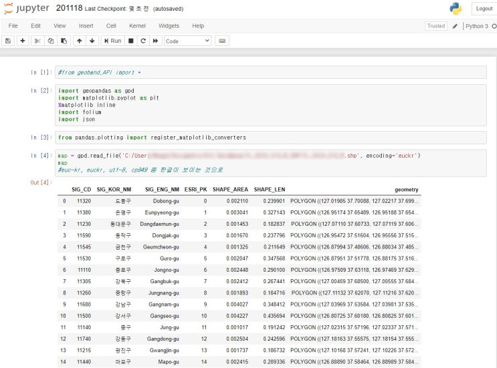This screenshot has height=368, width=497.
Task: Open the command palette keyboard icon
Action: coord(222,41)
